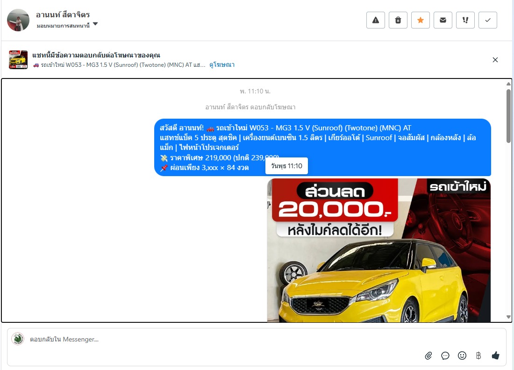This screenshot has height=370, width=514.
Task: Open the assign conversation dropdown arrow
Action: [95, 24]
